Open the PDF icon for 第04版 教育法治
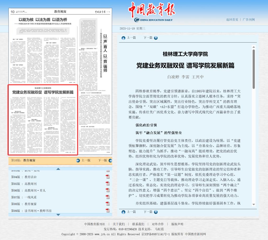This screenshot has height=240, width=268. (108, 177)
